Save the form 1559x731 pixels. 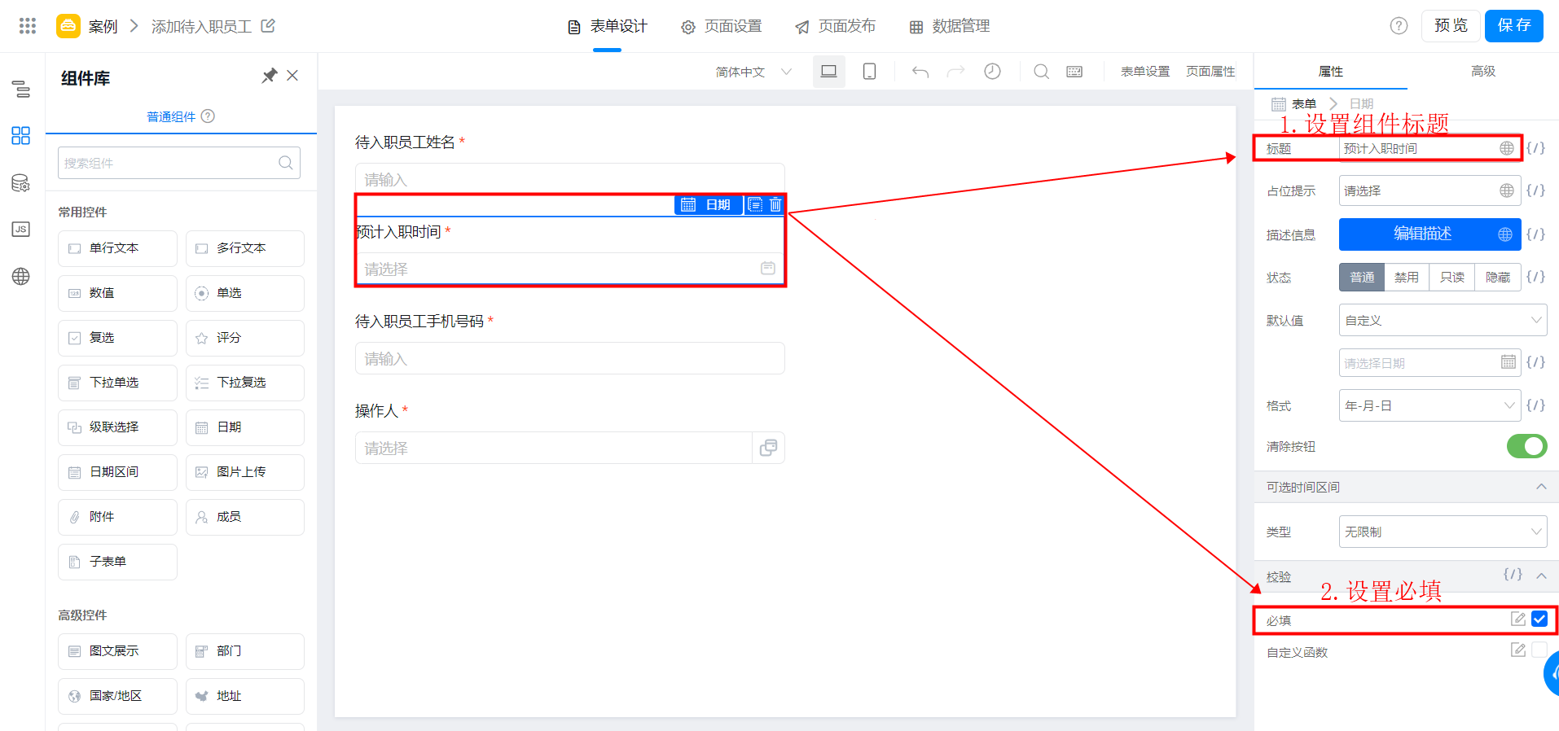point(1513,26)
